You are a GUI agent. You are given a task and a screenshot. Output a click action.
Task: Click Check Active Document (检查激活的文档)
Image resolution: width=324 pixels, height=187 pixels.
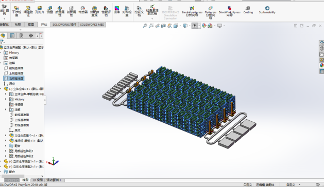point(152,10)
